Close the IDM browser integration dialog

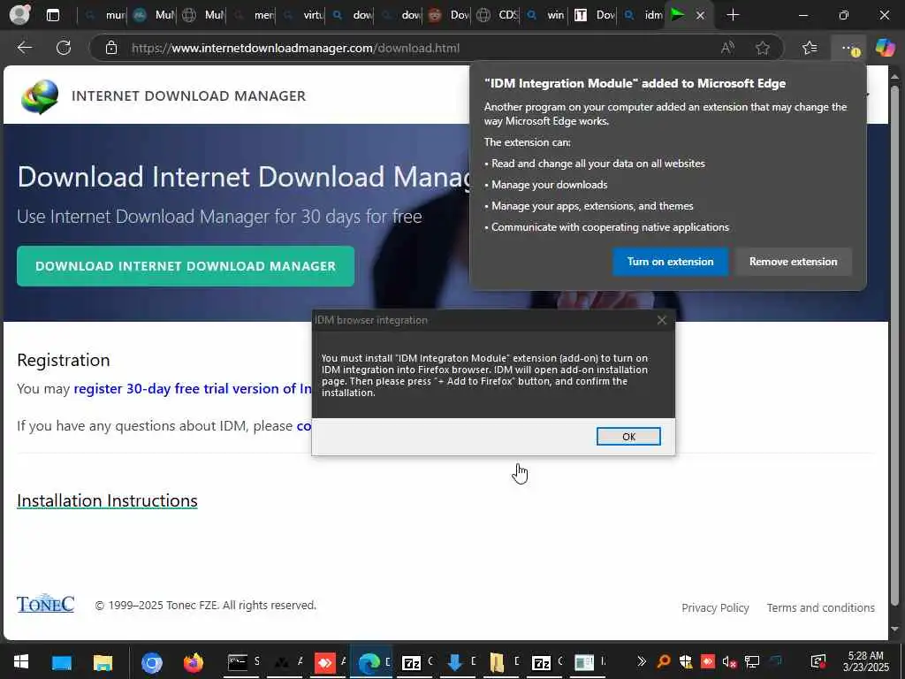[x=661, y=320]
